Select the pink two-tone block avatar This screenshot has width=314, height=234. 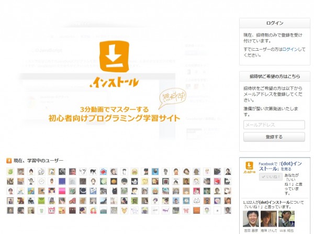pos(62,191)
